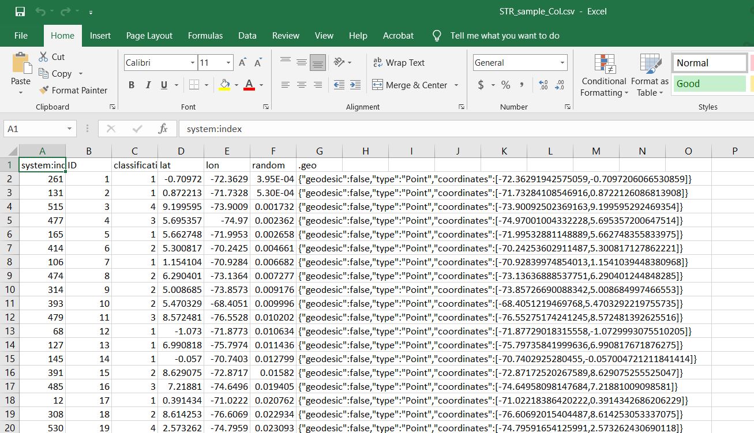Click the Center horizontal alignment icon
Image resolution: width=754 pixels, height=433 pixels.
tap(301, 85)
